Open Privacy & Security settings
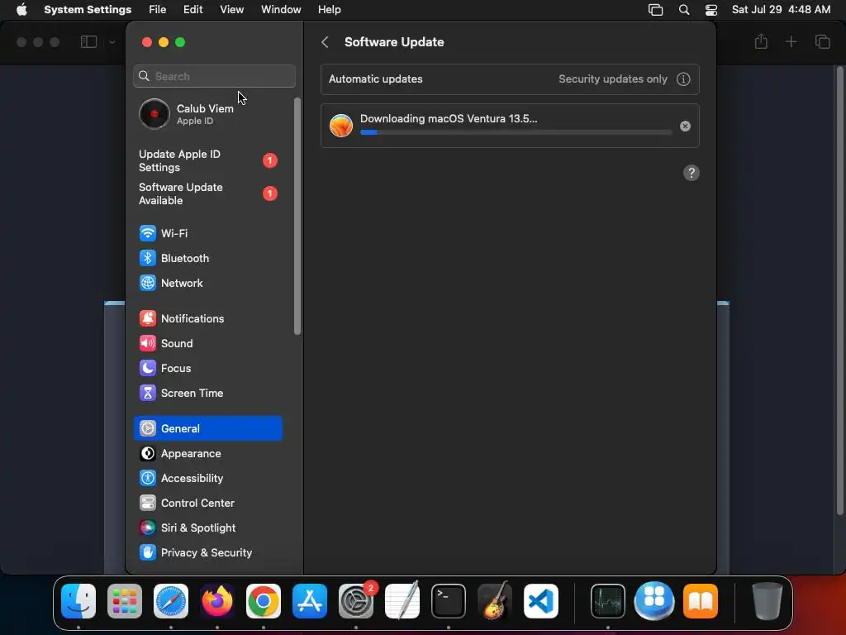 pos(207,553)
